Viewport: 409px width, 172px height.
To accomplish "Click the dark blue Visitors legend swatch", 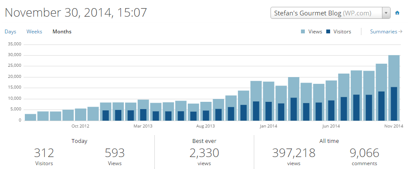I will click(328, 32).
